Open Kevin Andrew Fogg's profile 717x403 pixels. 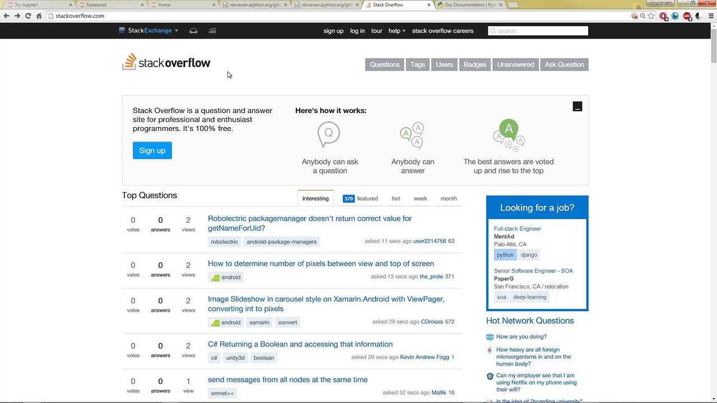coord(425,357)
